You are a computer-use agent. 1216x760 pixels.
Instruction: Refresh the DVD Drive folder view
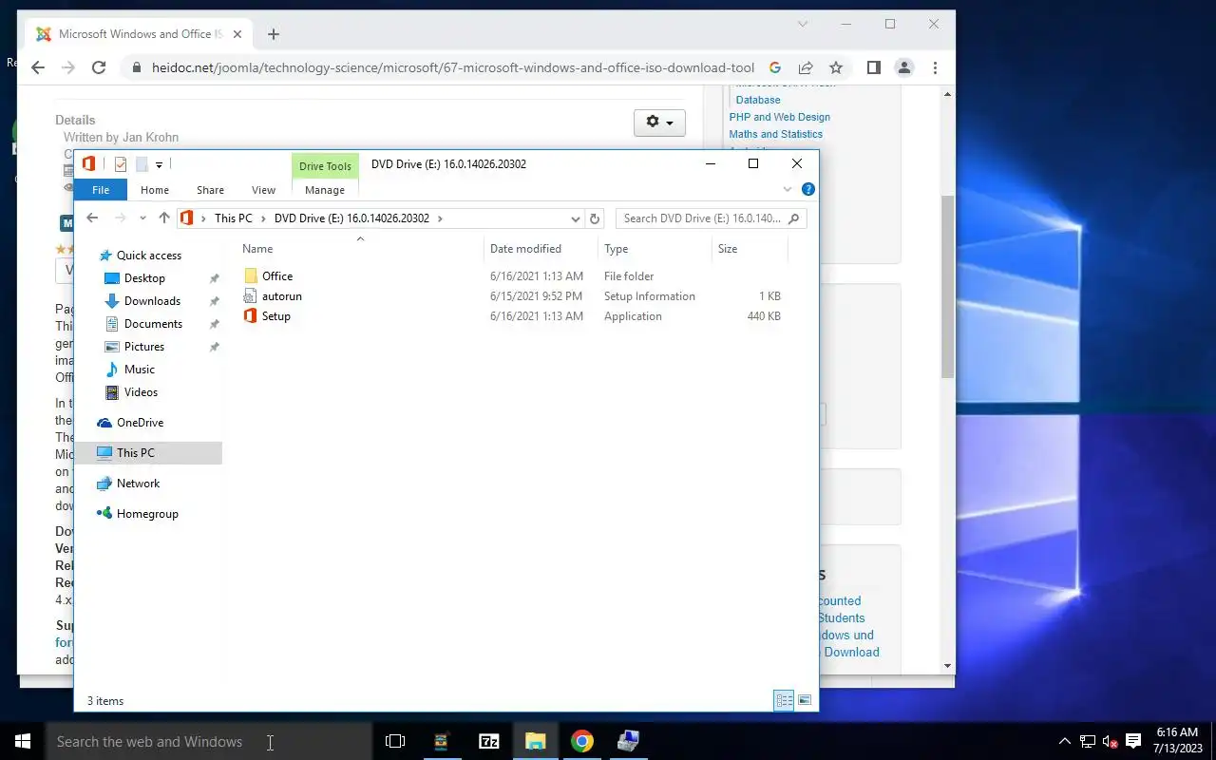(x=595, y=218)
